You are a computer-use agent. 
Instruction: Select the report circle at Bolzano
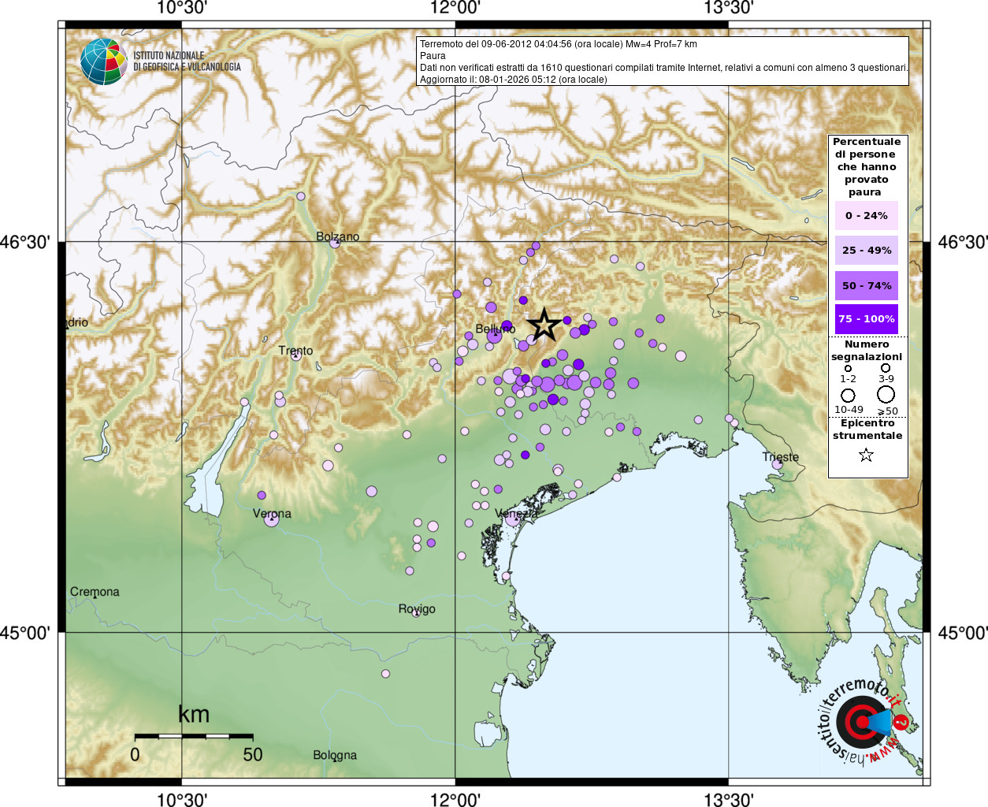coord(335,243)
